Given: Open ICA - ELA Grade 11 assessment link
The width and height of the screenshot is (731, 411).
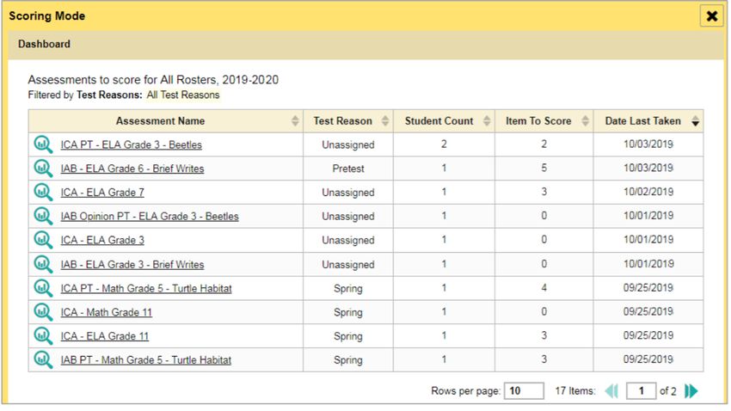Looking at the screenshot, I should [x=104, y=336].
